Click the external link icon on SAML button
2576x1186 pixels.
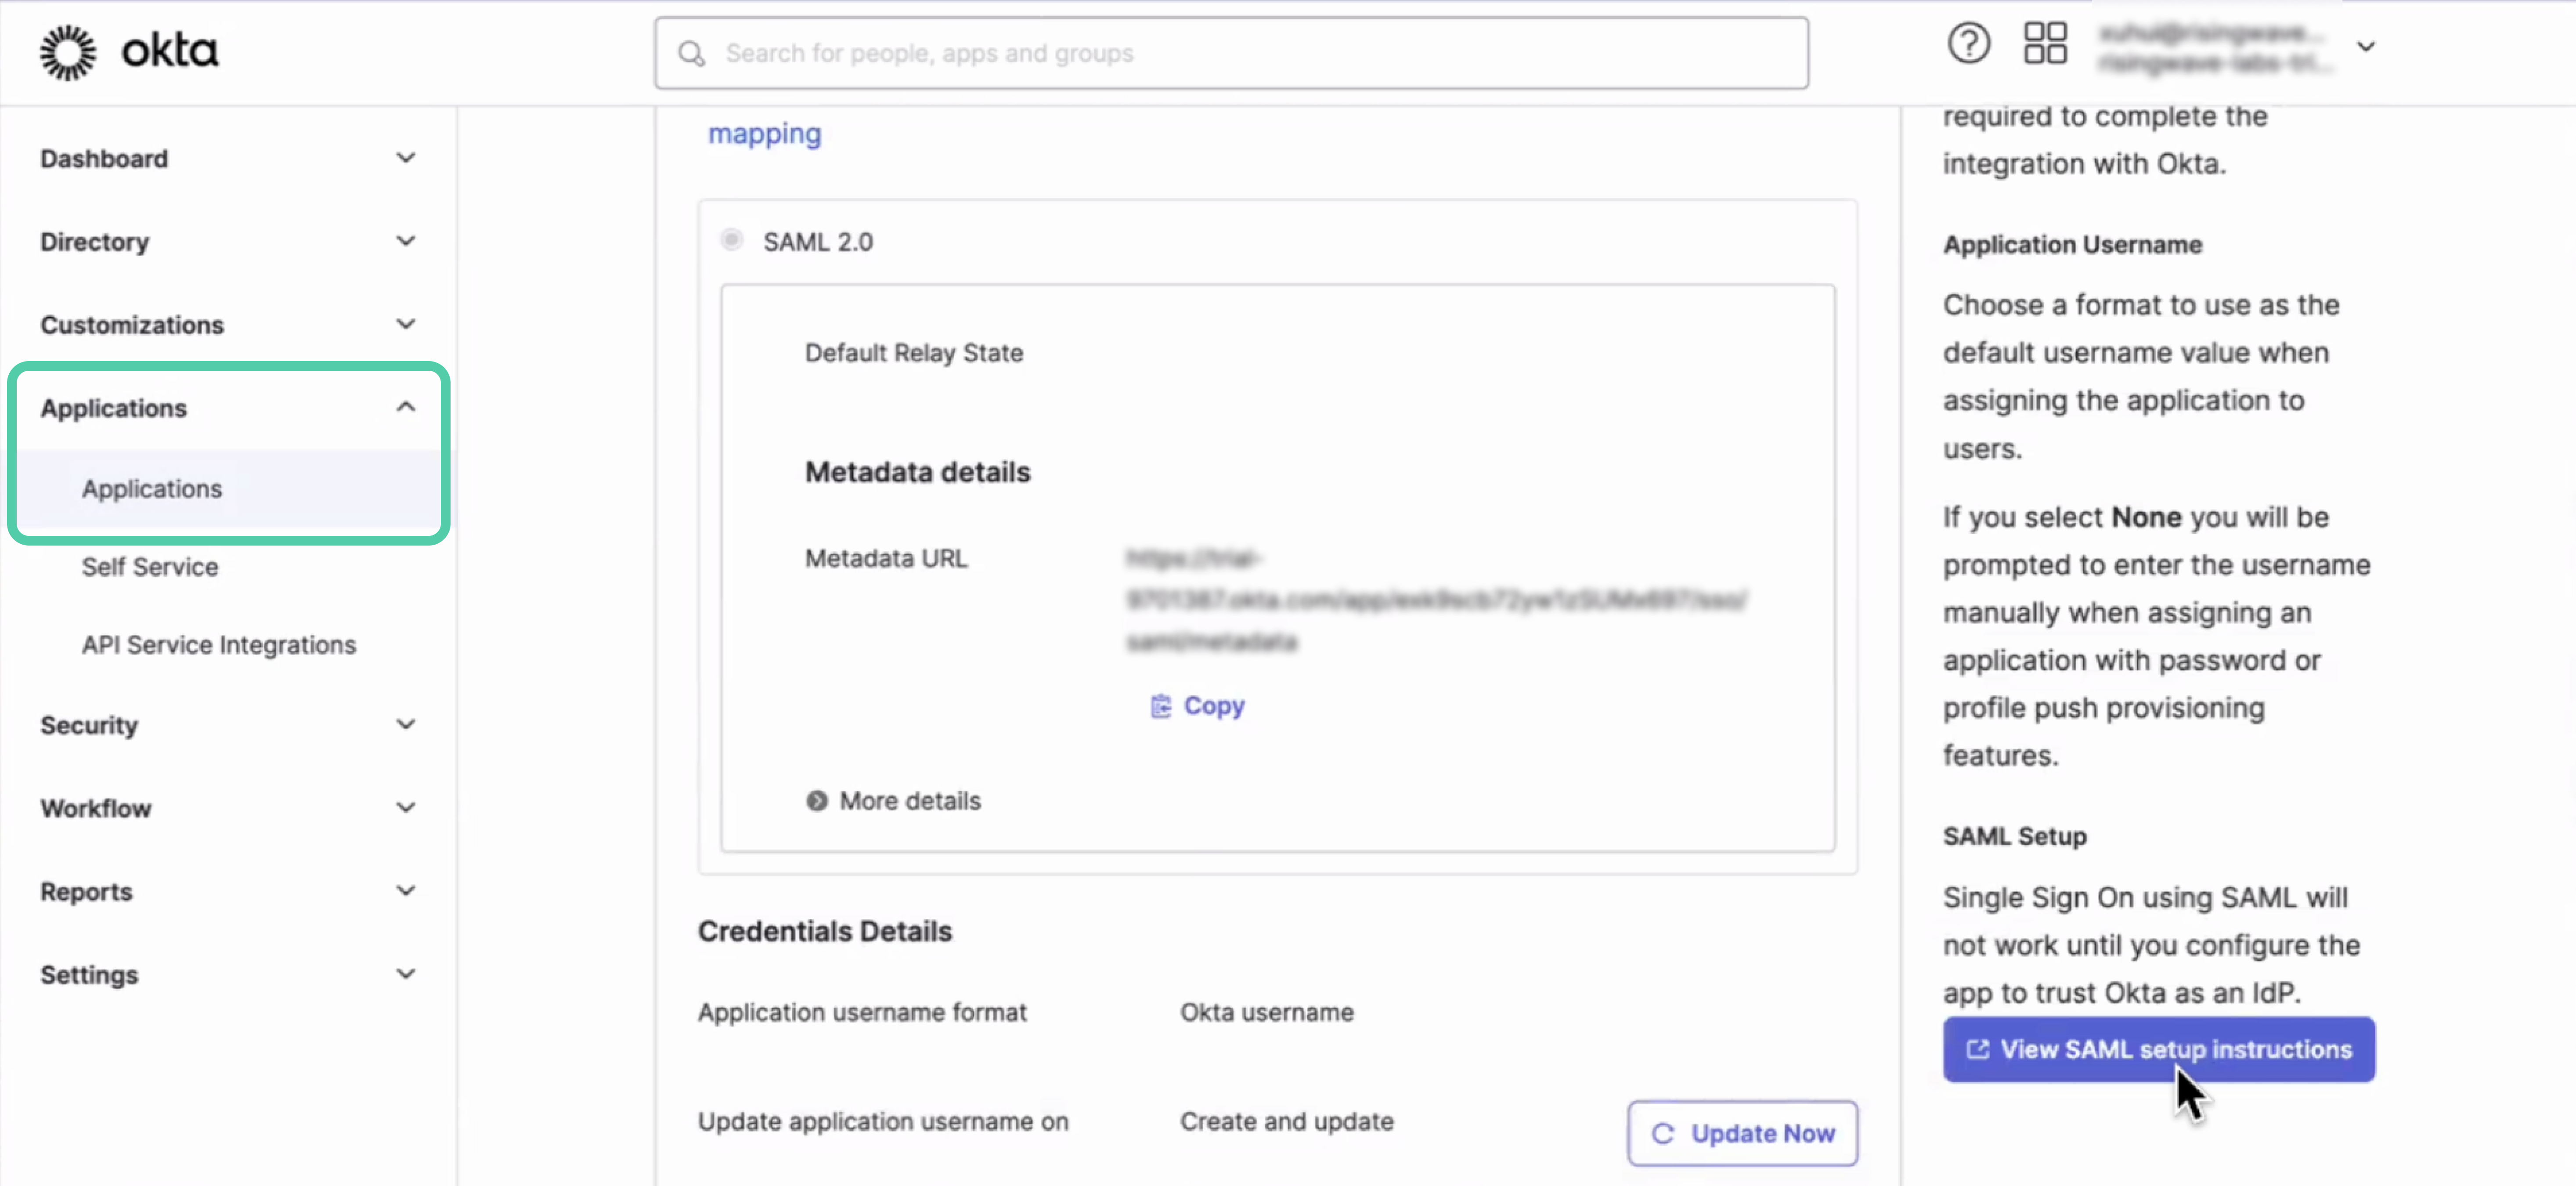pyautogui.click(x=1977, y=1049)
